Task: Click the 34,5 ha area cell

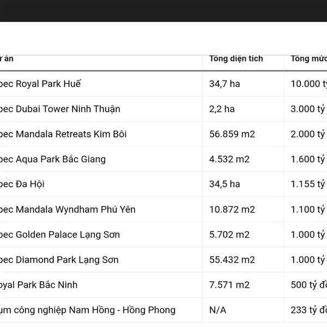Action: 225,184
